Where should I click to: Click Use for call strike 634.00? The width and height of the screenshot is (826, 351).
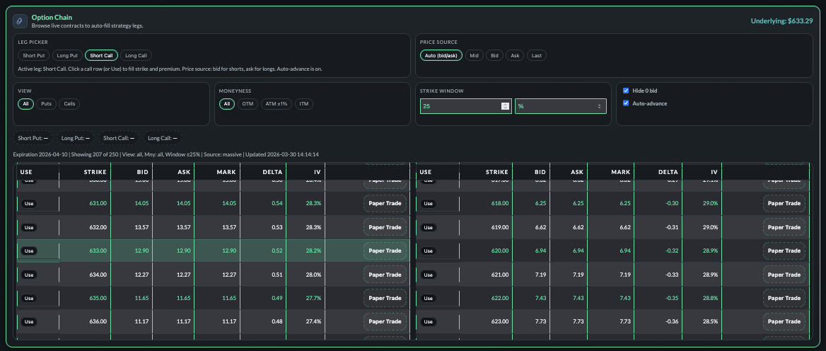pyautogui.click(x=29, y=275)
